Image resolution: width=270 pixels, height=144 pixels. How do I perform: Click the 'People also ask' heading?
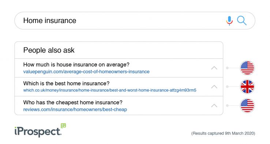tap(49, 50)
